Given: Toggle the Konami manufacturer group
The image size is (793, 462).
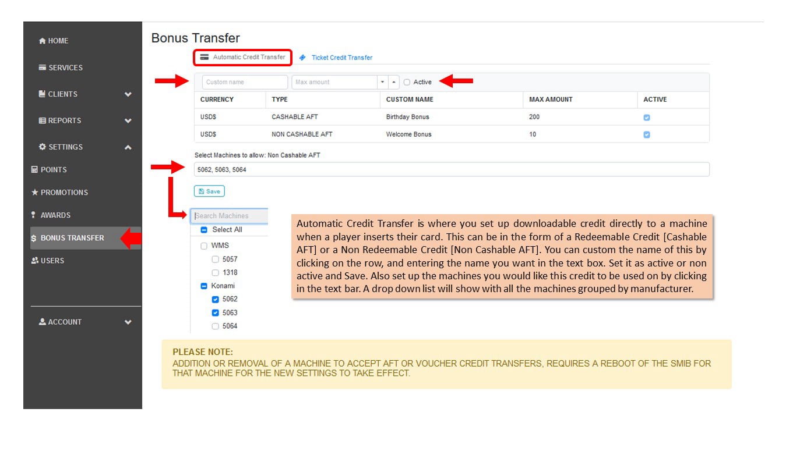Looking at the screenshot, I should pos(204,286).
